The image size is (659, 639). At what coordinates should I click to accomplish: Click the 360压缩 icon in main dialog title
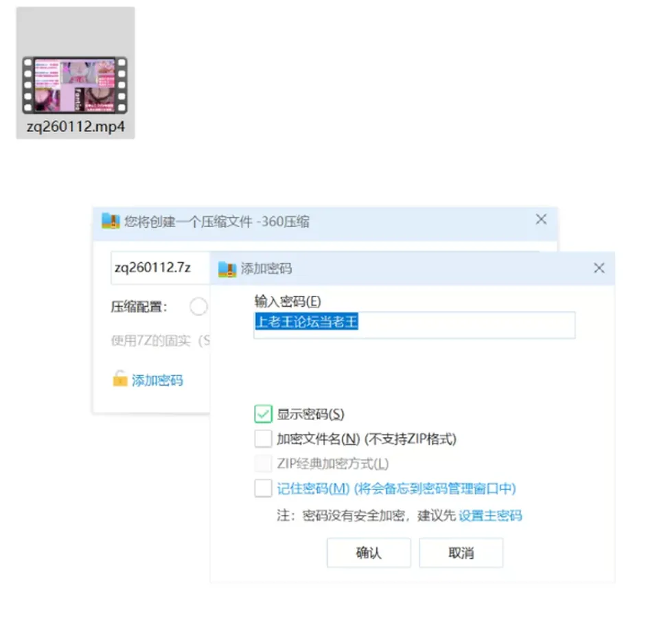click(x=111, y=221)
